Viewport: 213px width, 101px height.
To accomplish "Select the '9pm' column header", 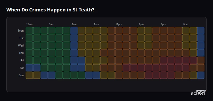I will pos(186,24).
